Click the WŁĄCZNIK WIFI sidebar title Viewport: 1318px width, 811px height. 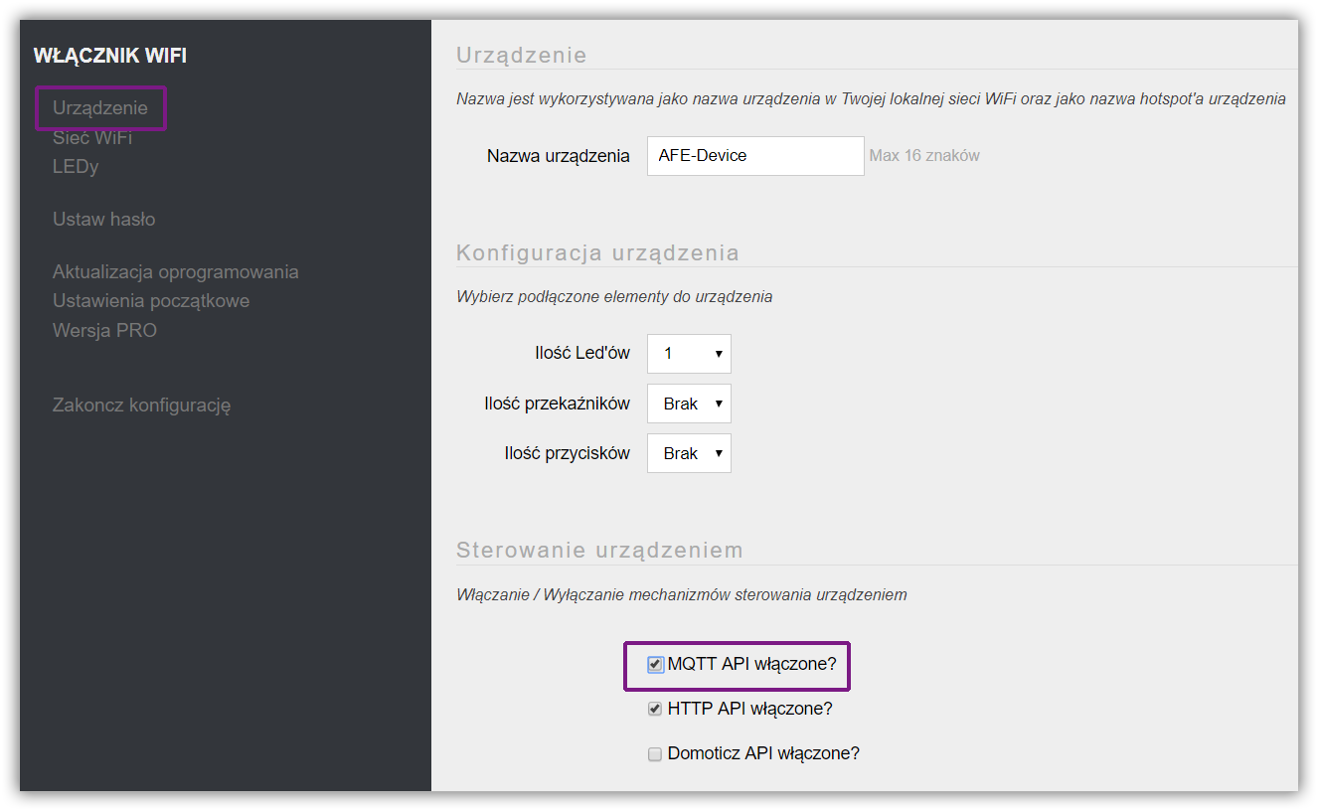point(110,56)
